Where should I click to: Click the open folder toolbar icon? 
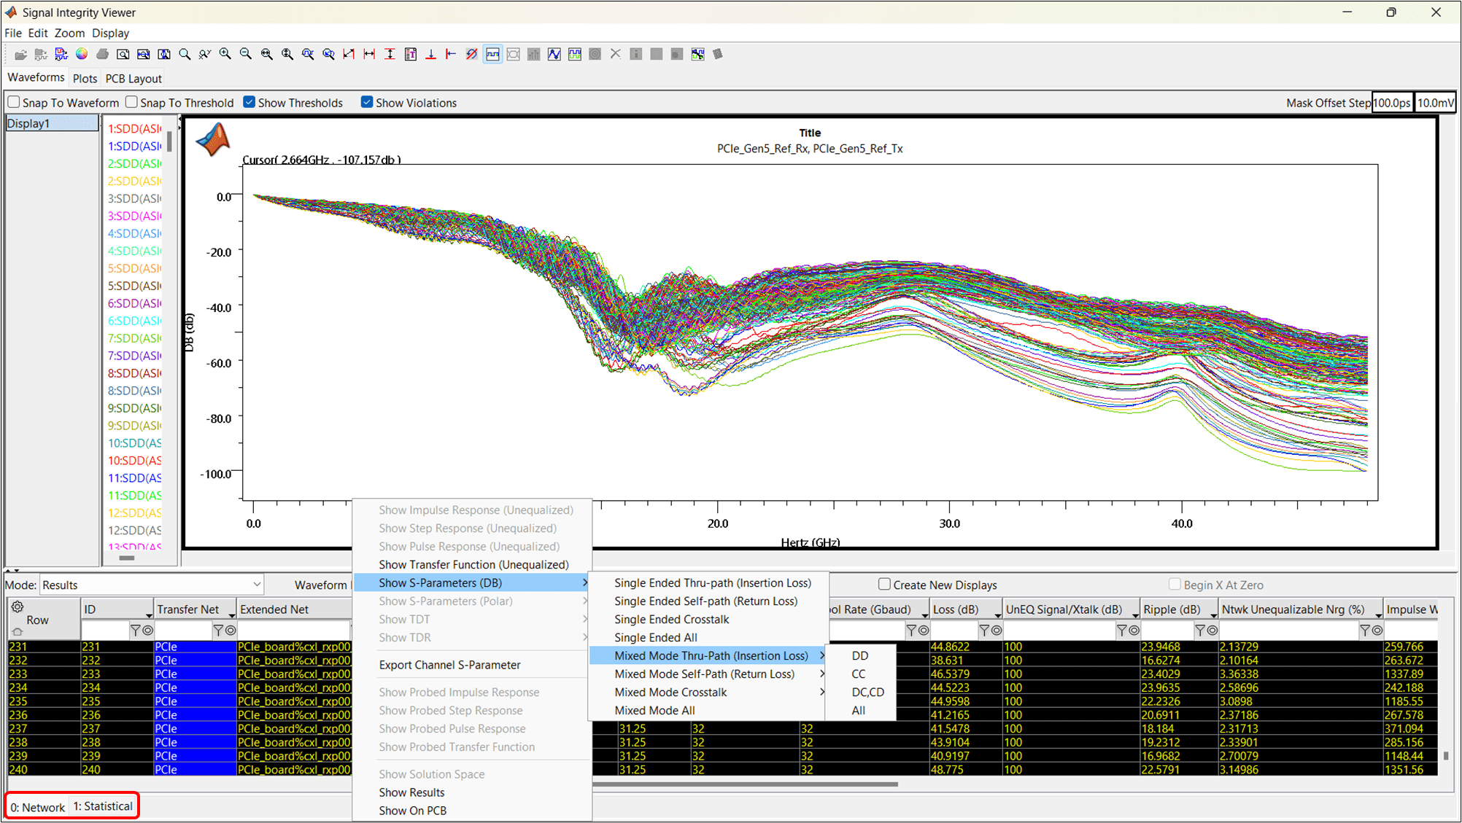(20, 54)
